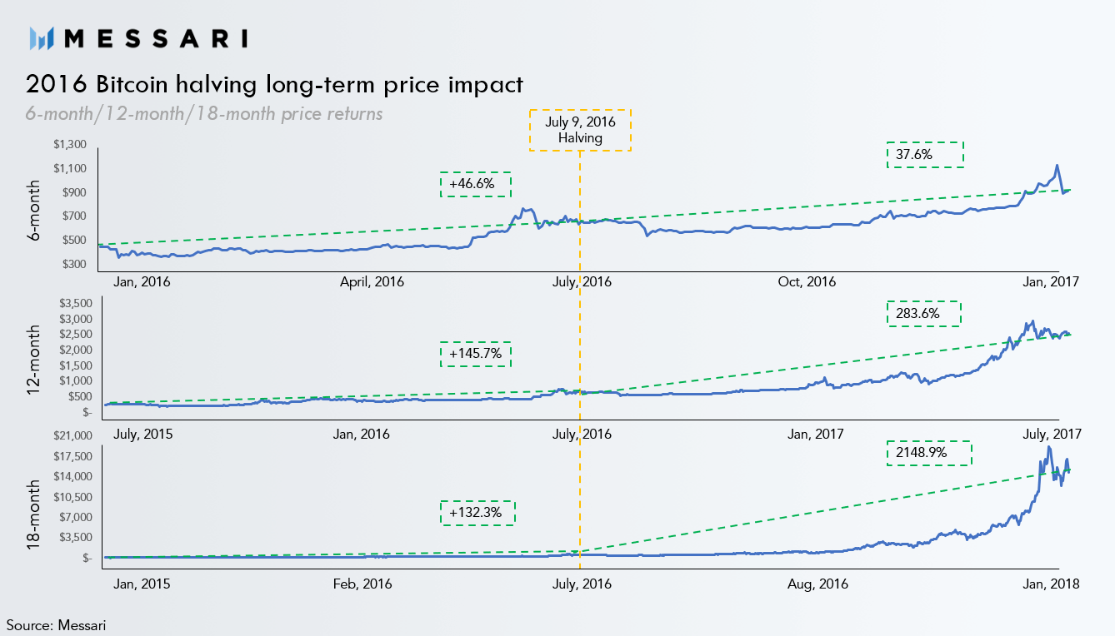Viewport: 1115px width, 636px height.
Task: Click the +145.7% annotation box
Action: click(475, 354)
